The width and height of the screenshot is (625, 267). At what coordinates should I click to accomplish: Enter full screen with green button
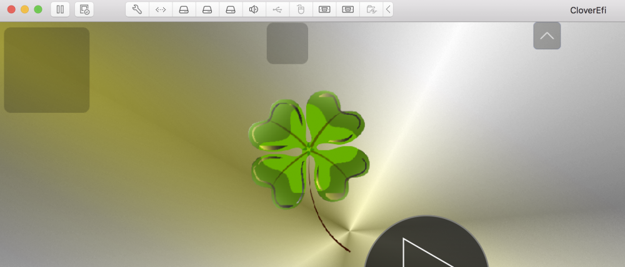tap(38, 9)
